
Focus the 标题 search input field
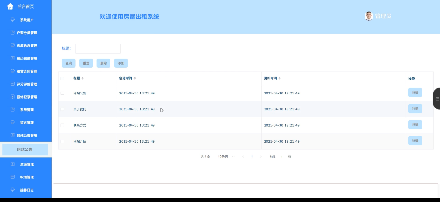pos(98,49)
